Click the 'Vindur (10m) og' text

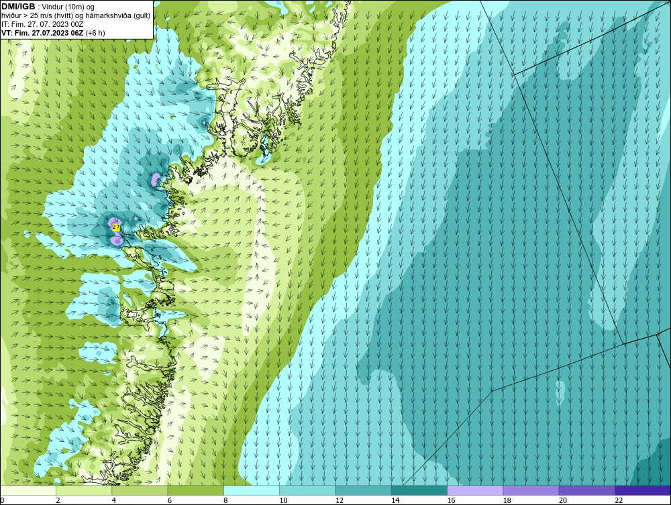coord(69,7)
